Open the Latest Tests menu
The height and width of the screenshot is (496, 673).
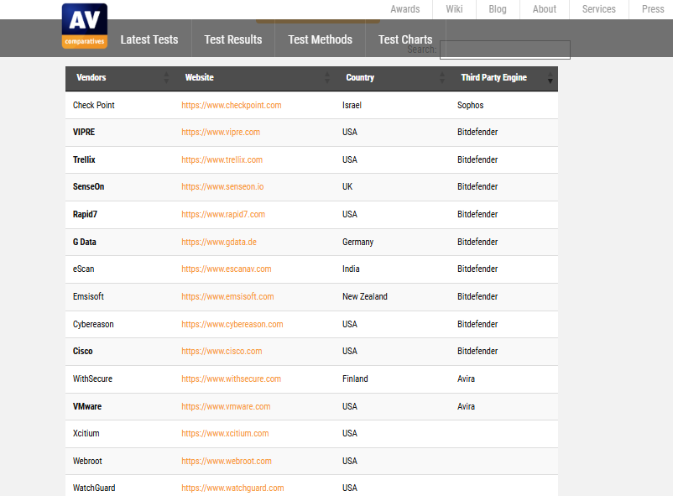149,39
